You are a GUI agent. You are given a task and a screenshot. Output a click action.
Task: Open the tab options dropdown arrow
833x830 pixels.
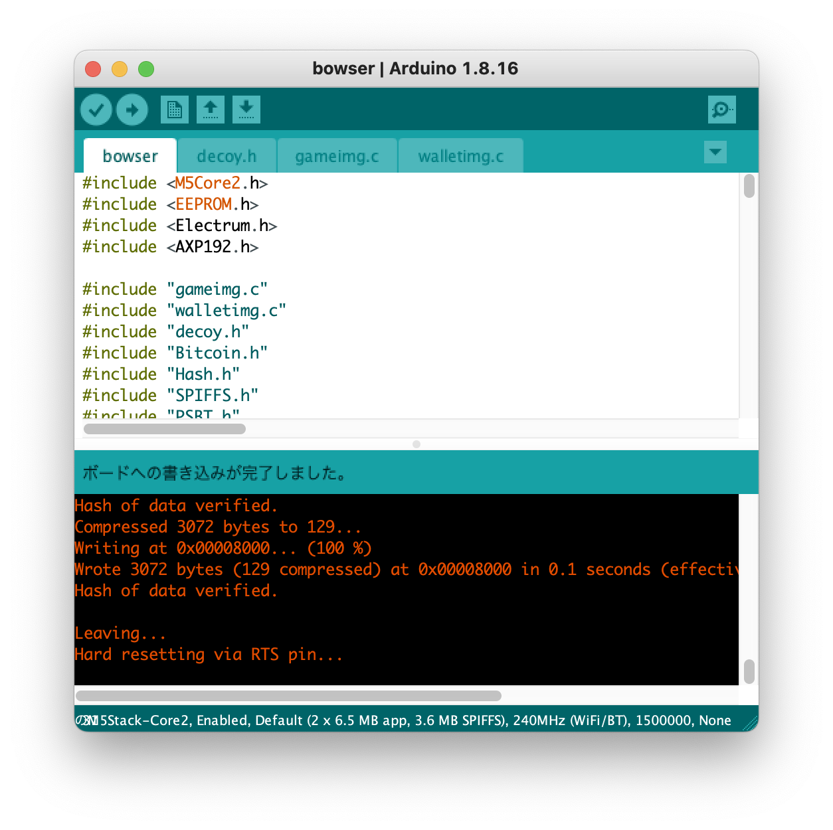click(x=715, y=152)
